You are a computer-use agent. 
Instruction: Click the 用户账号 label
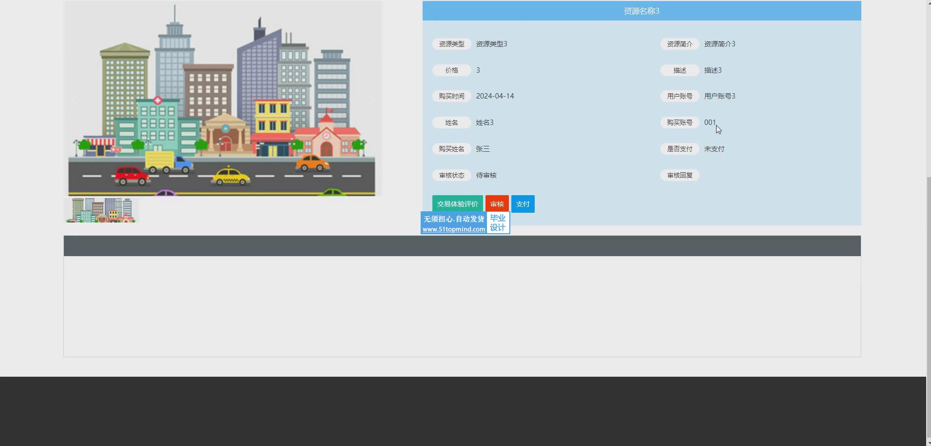point(679,96)
